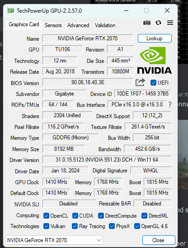Click the Pixel Fillrate field 116.2 GPixel/s

(63, 127)
